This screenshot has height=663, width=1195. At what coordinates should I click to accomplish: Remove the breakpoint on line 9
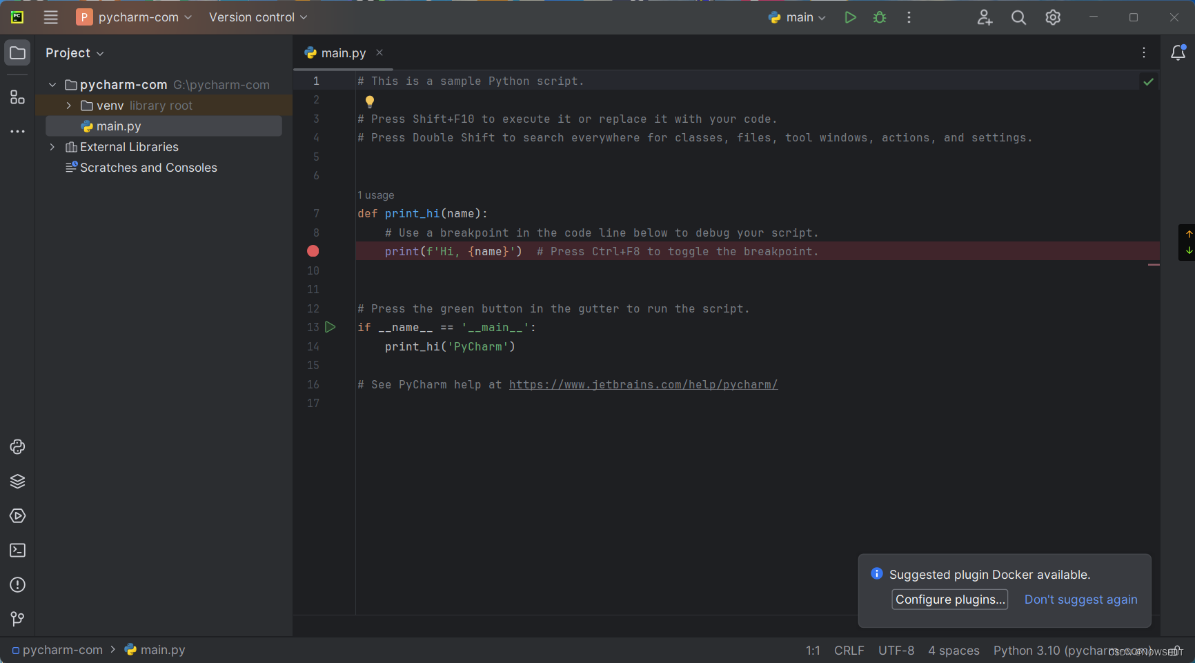point(313,251)
